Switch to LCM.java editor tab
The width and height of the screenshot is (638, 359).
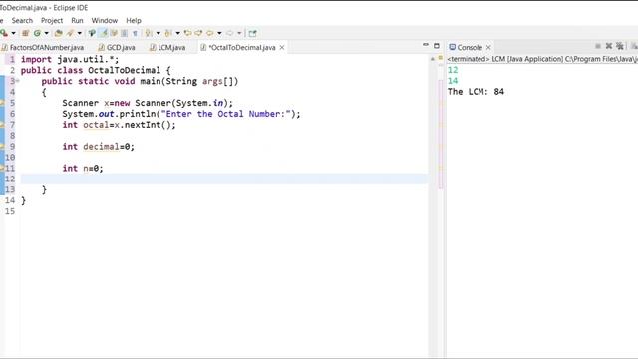(x=167, y=47)
